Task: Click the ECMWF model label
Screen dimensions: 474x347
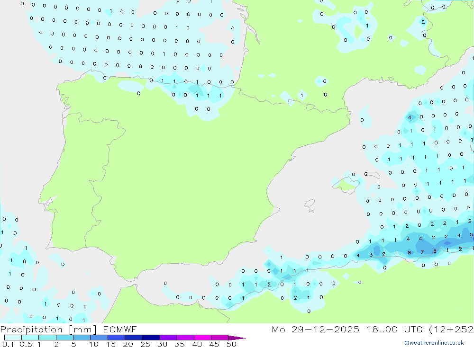Action: pyautogui.click(x=120, y=329)
